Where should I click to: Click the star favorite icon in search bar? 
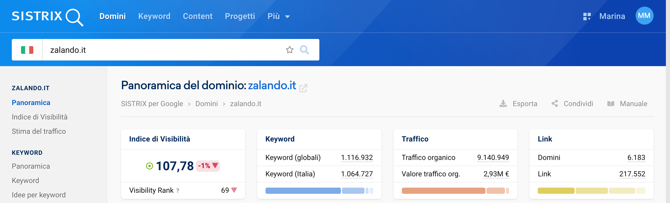[x=289, y=50]
